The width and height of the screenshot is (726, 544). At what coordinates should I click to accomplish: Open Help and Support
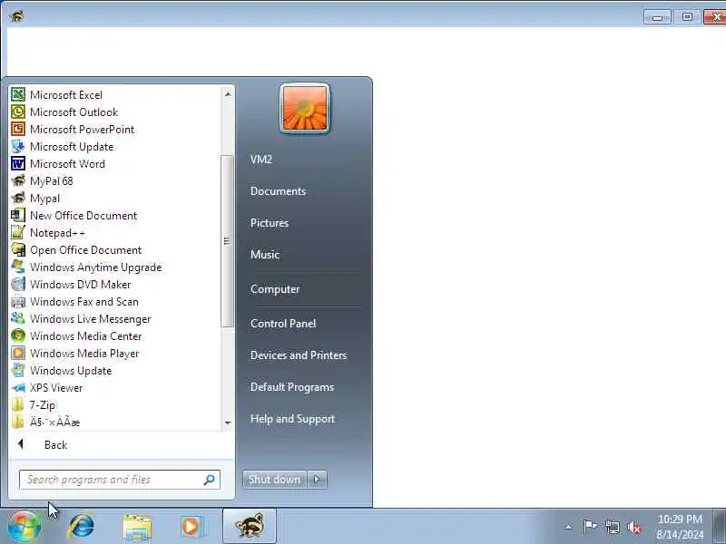click(292, 419)
